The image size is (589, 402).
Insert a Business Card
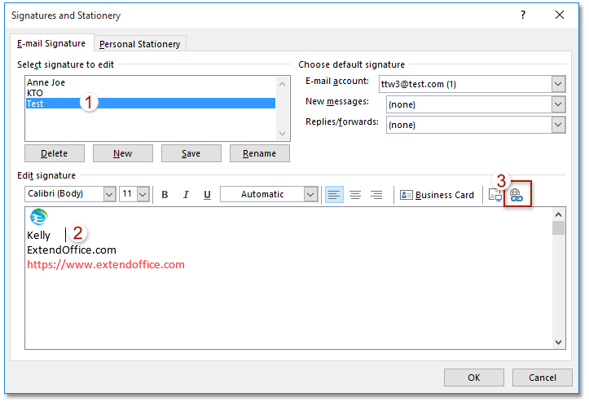point(437,195)
